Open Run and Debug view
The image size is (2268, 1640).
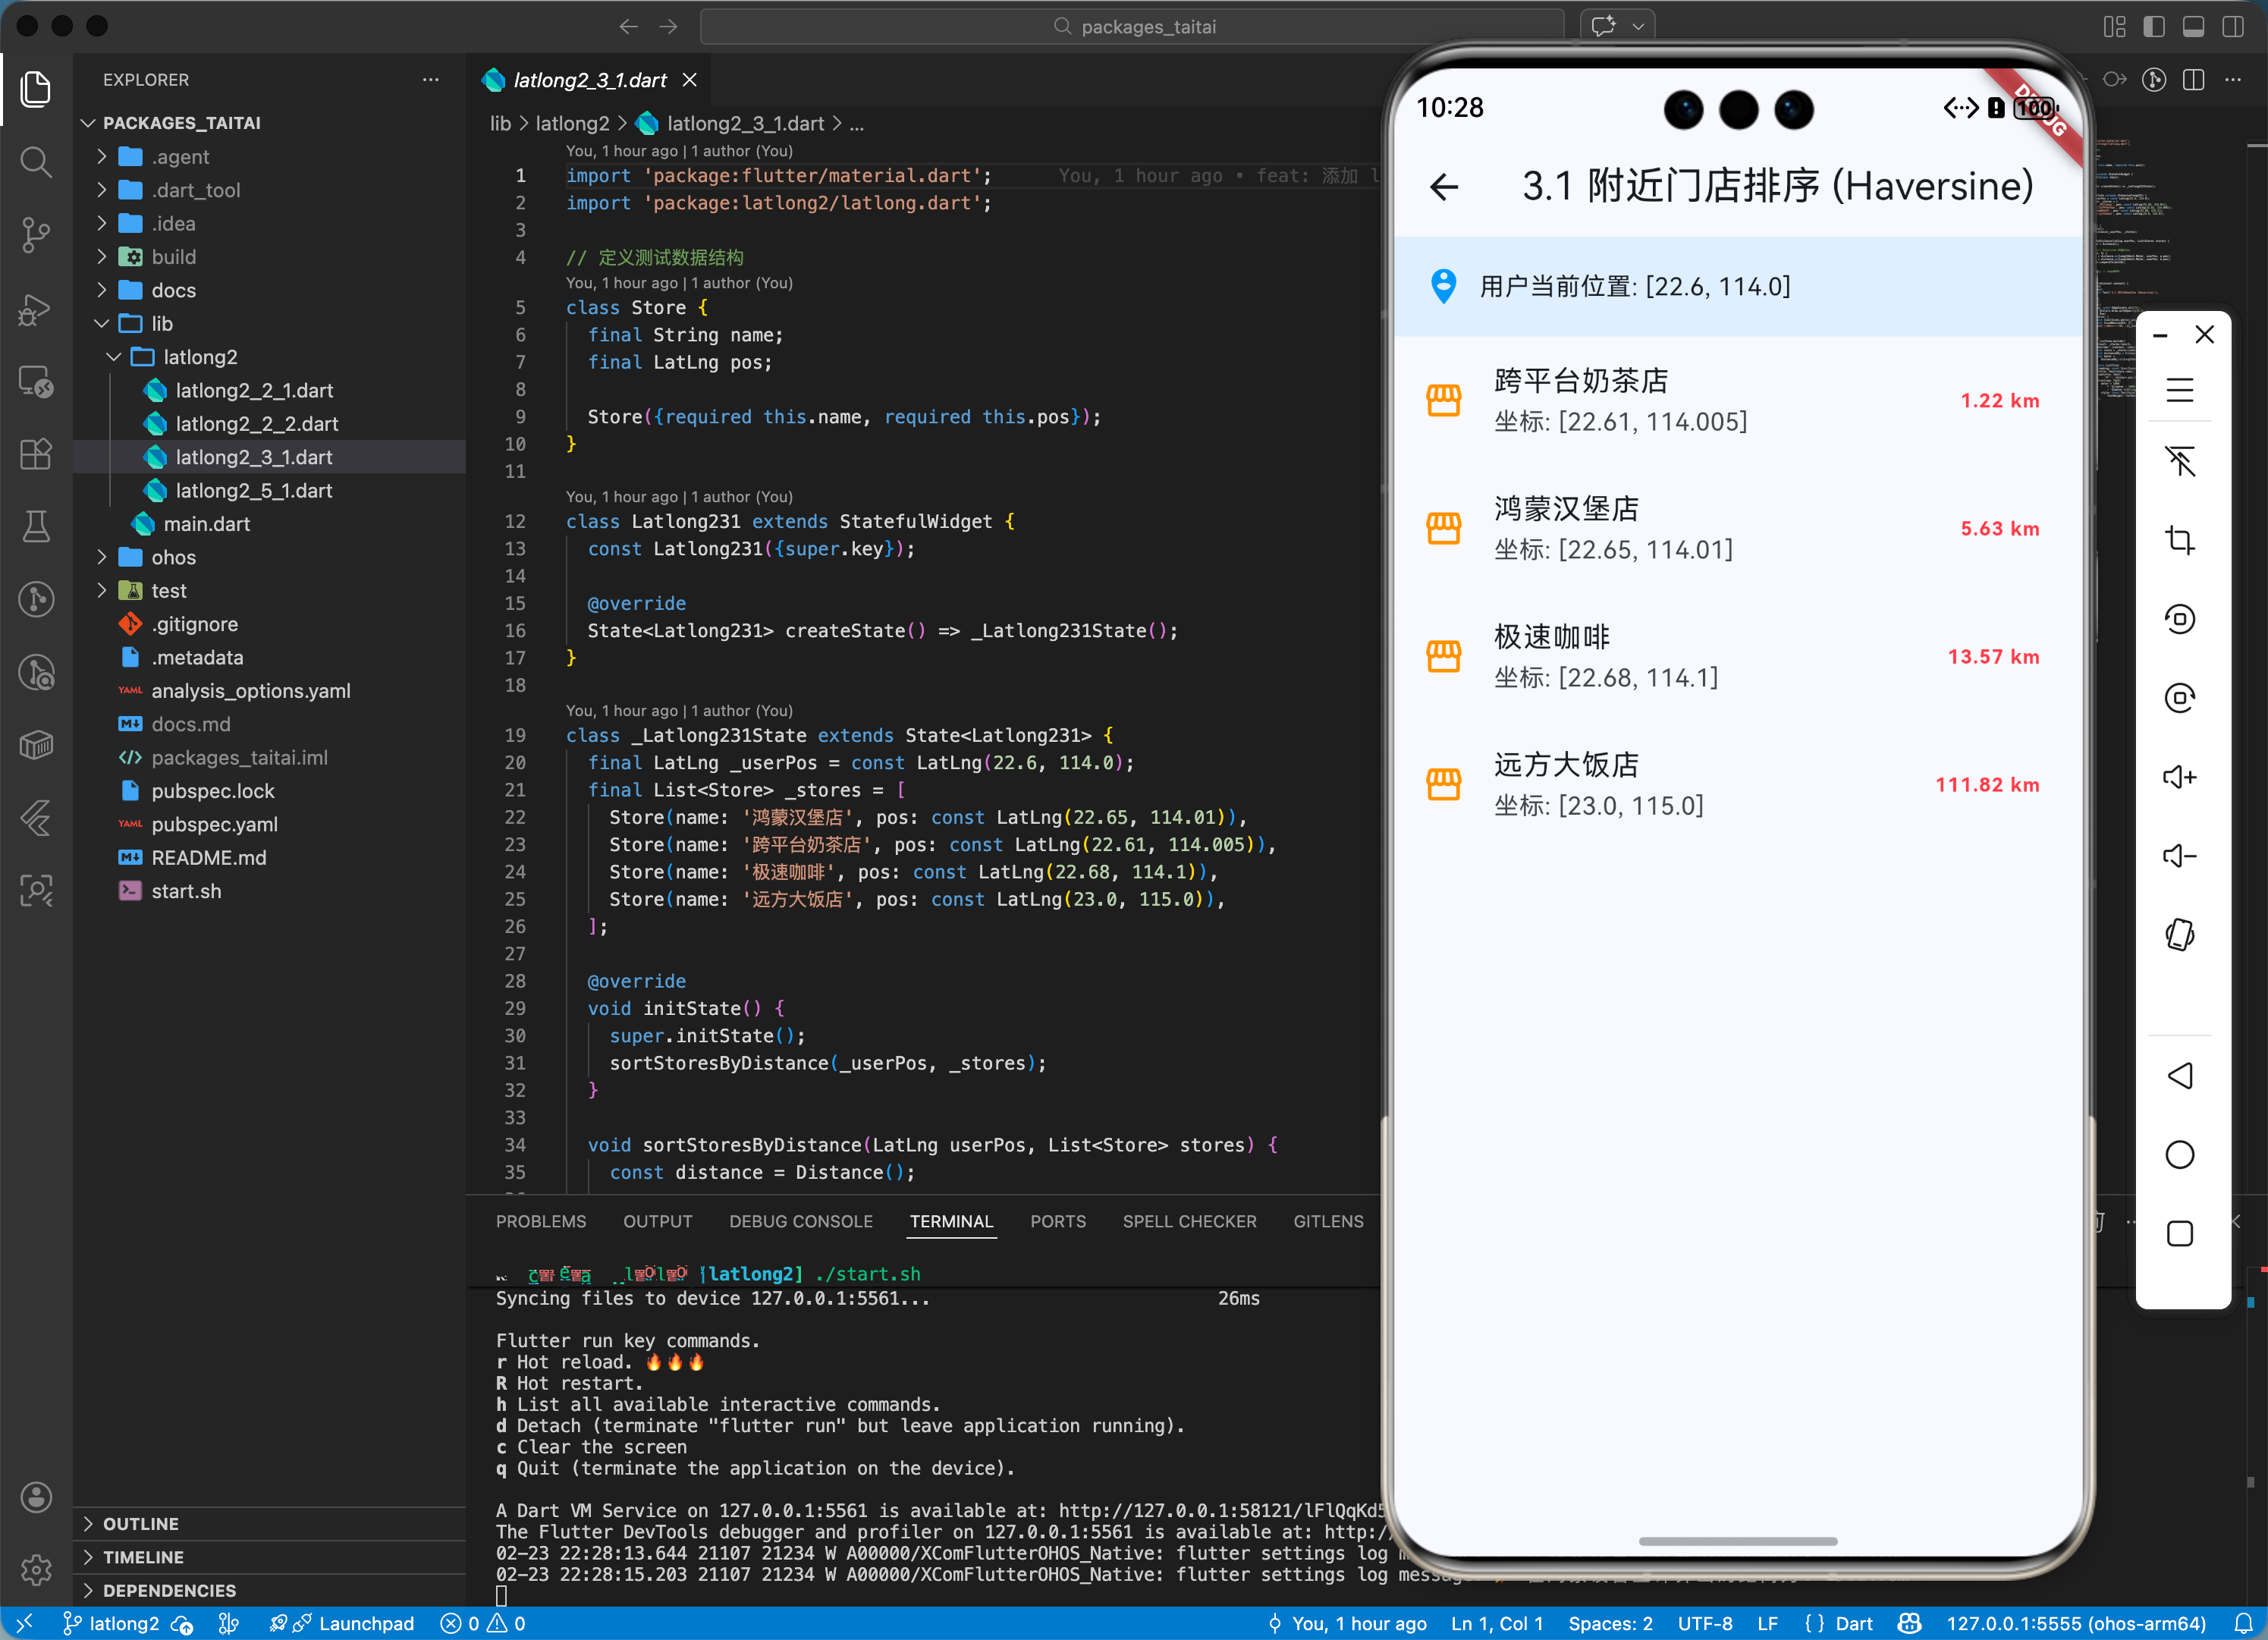(36, 309)
